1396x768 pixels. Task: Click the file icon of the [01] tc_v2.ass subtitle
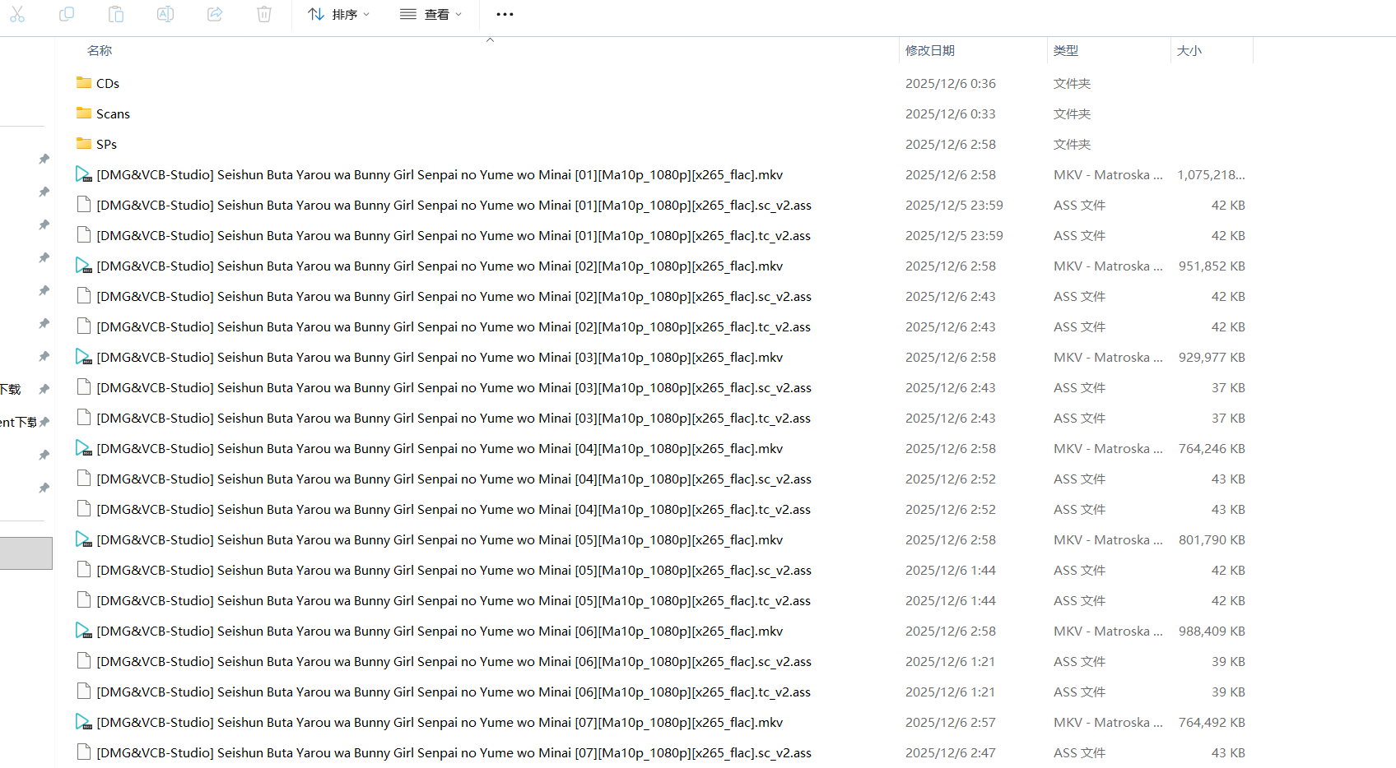[x=83, y=235]
